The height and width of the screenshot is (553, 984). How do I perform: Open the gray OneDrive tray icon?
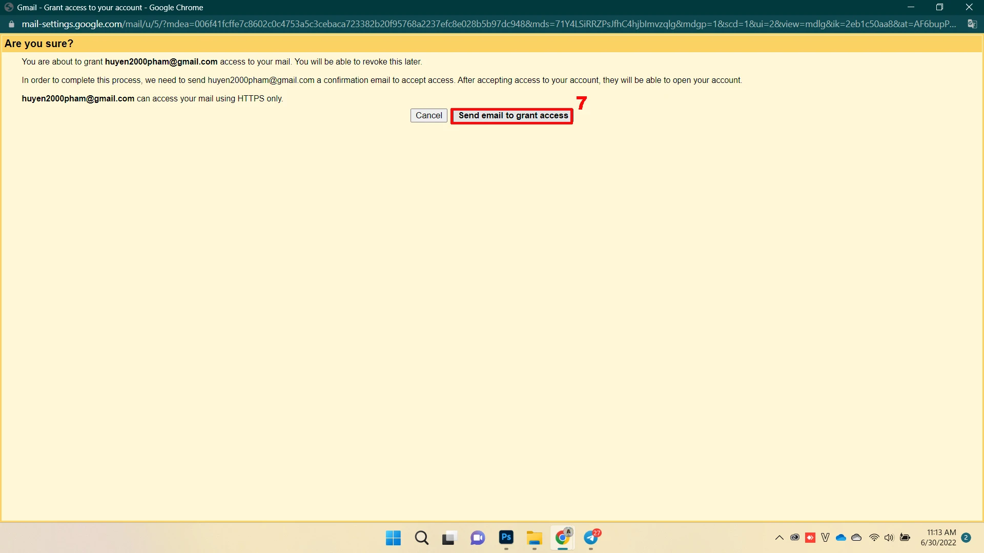tap(856, 538)
